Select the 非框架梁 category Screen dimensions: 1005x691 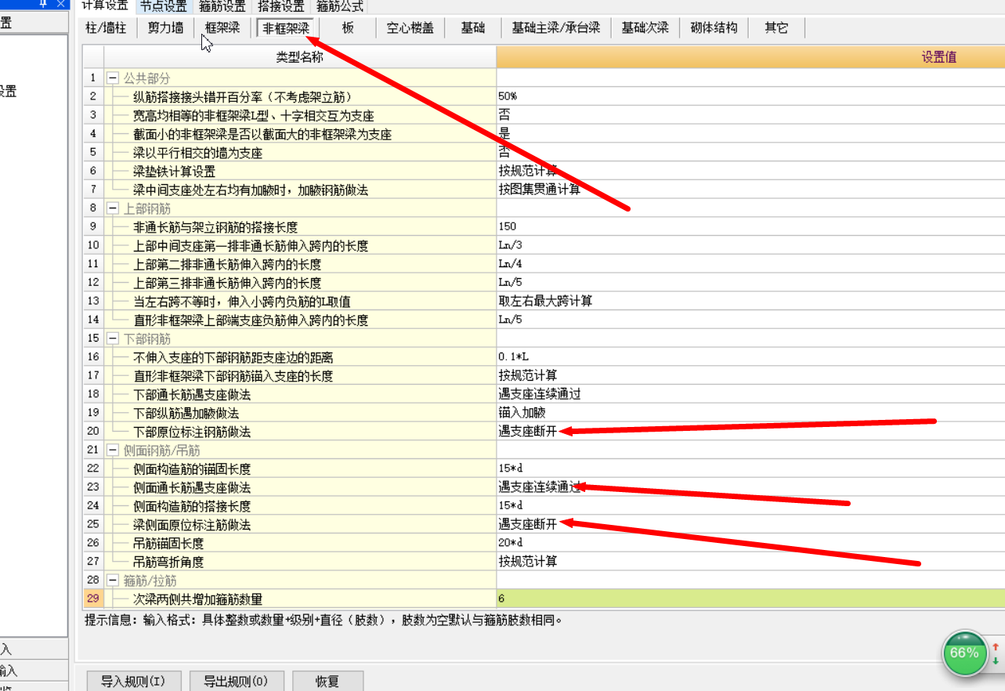(x=286, y=28)
